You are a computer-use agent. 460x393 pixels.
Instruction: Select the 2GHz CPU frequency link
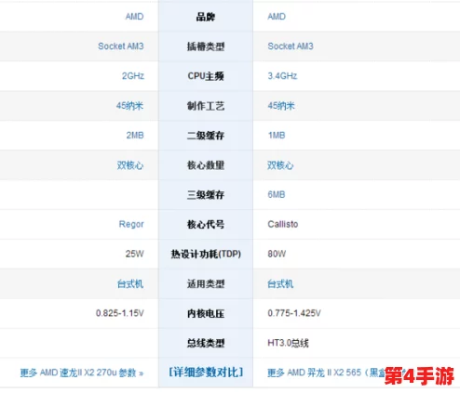(x=133, y=76)
